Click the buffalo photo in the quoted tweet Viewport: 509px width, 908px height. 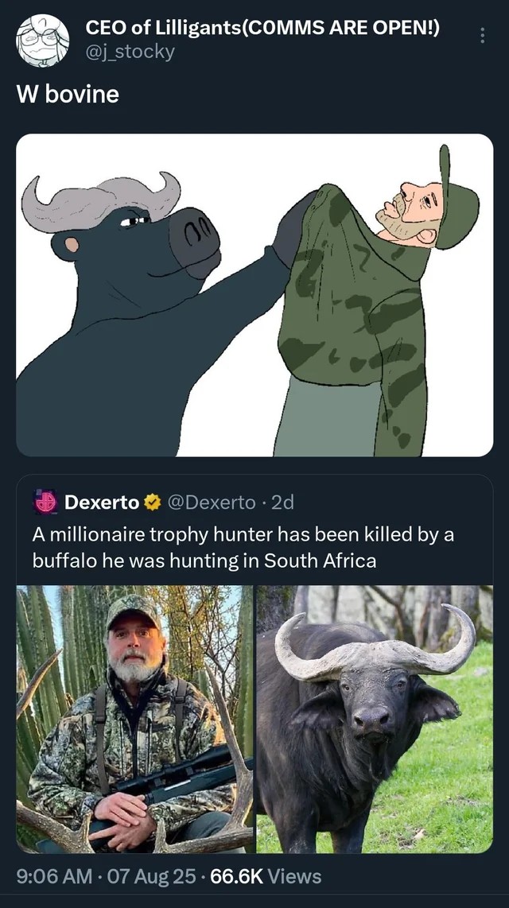click(374, 716)
